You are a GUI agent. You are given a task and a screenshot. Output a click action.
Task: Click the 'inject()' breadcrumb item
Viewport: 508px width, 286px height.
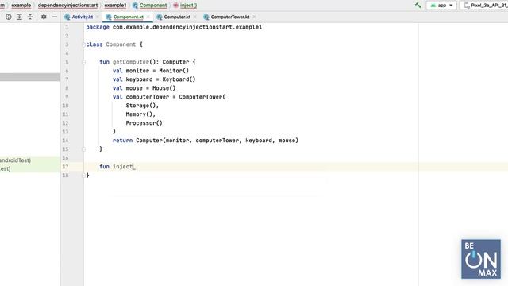pos(188,6)
